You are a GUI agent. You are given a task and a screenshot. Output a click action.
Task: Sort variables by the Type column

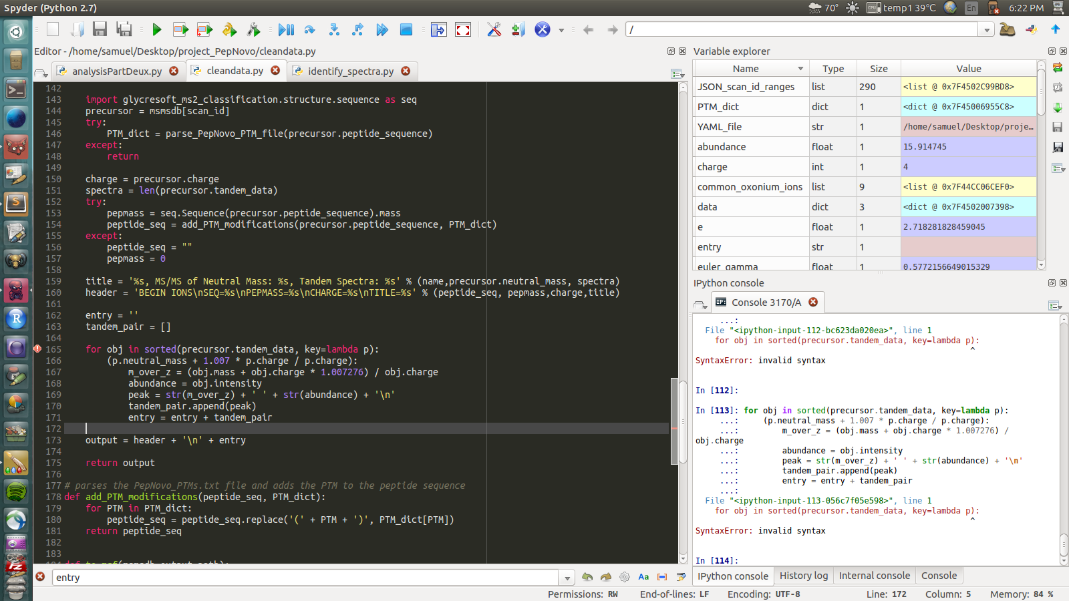pos(833,69)
